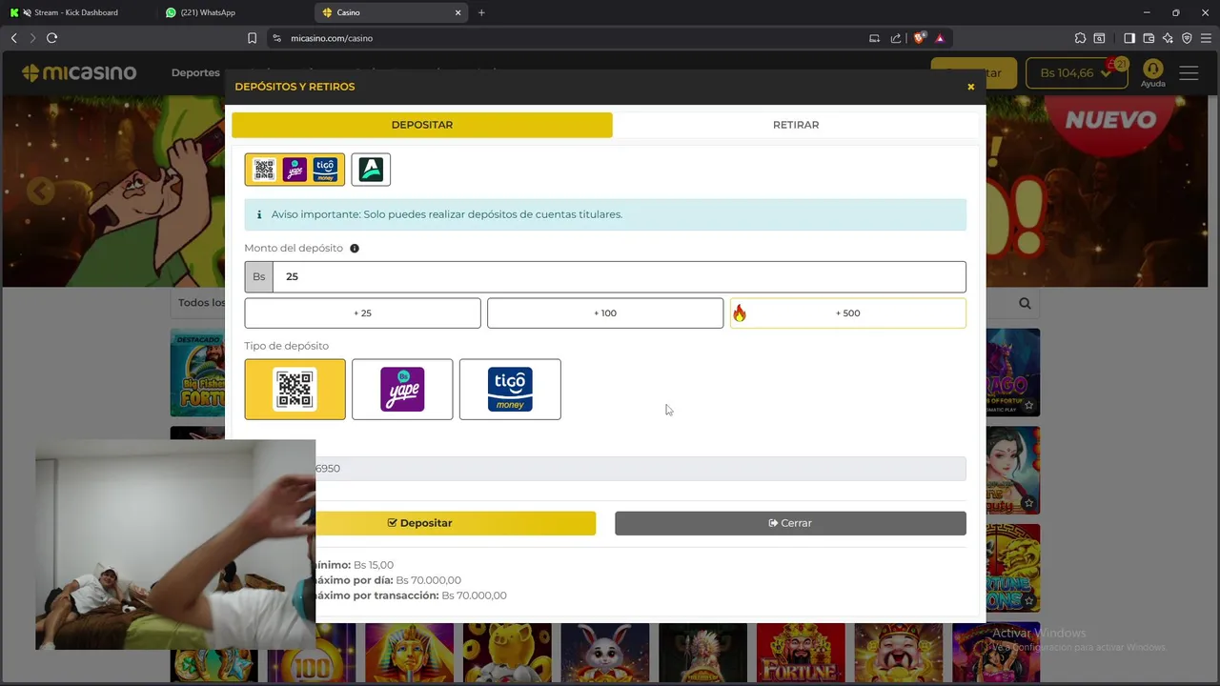
Task: Add 100 with the + 100 button
Action: click(x=605, y=313)
